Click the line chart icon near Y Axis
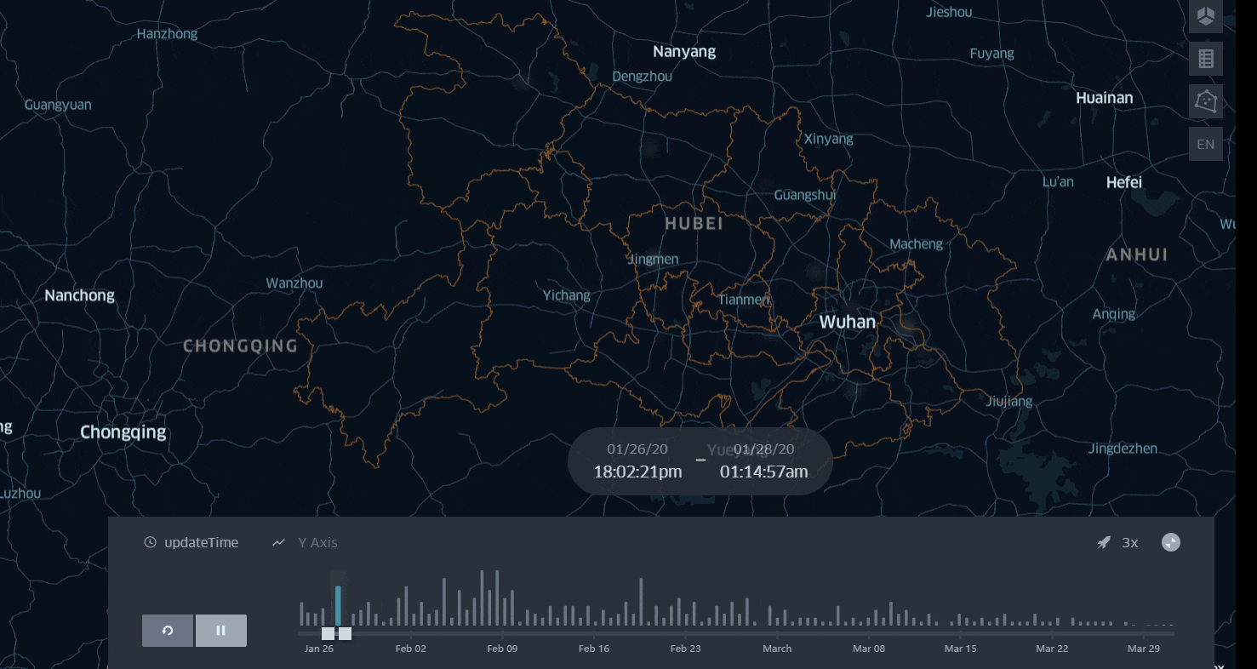This screenshot has height=669, width=1257. [x=278, y=543]
